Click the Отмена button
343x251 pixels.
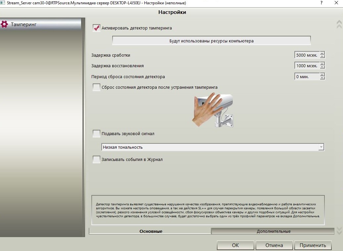pos(274,245)
